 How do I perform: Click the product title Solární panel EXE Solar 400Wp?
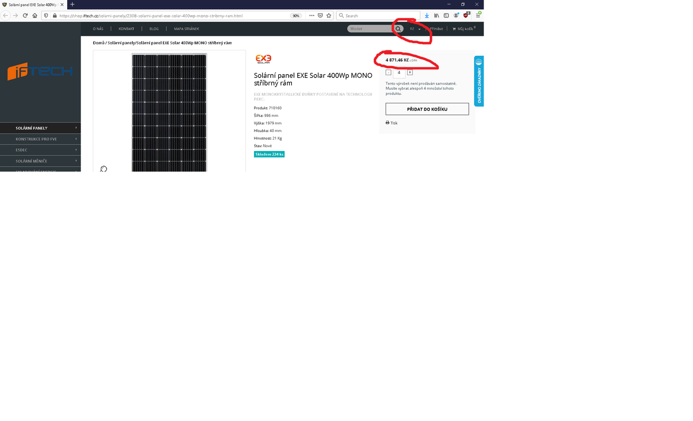313,79
